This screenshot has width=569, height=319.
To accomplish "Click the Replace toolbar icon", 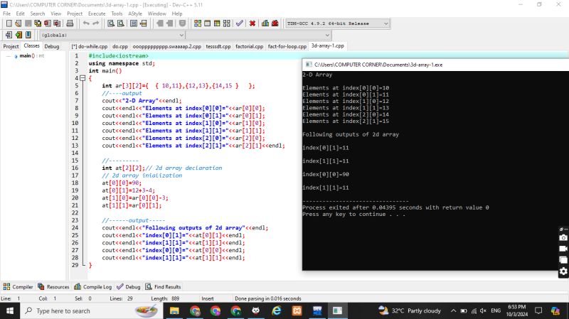I will pos(120,23).
